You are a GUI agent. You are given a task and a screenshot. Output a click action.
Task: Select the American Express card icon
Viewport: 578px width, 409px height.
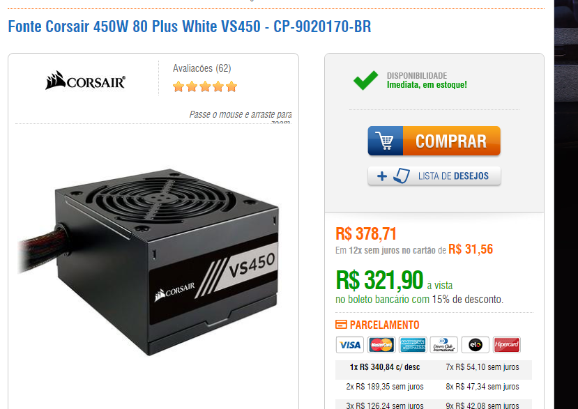tap(413, 345)
